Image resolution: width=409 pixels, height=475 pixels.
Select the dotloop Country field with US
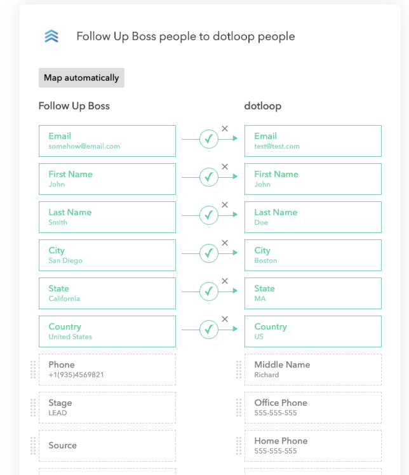click(312, 331)
